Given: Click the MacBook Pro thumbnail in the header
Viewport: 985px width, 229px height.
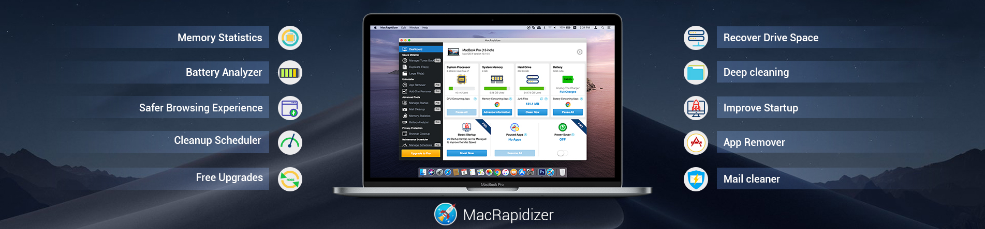Looking at the screenshot, I should click(x=453, y=52).
